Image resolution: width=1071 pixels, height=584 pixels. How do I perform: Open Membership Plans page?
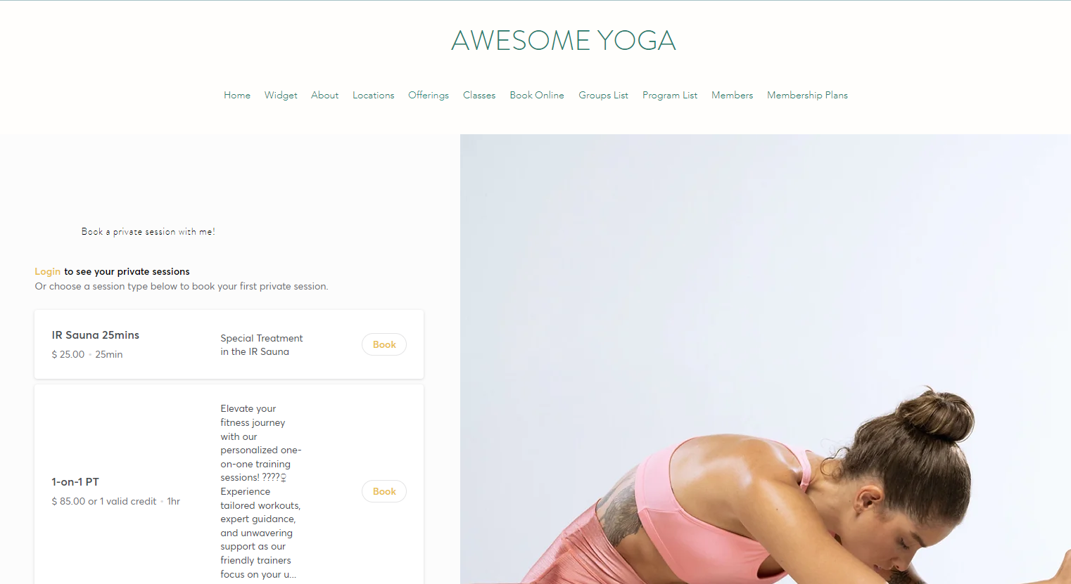[x=807, y=95]
